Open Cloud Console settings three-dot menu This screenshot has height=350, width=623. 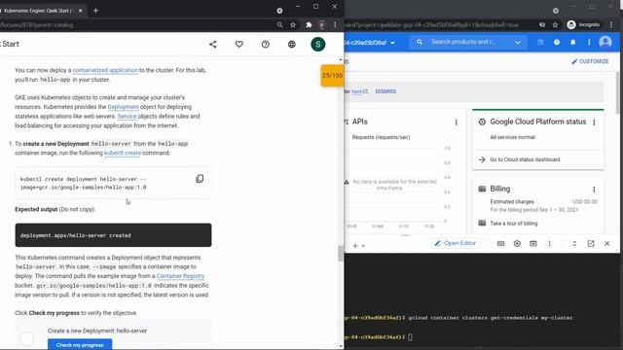pyautogui.click(x=589, y=42)
